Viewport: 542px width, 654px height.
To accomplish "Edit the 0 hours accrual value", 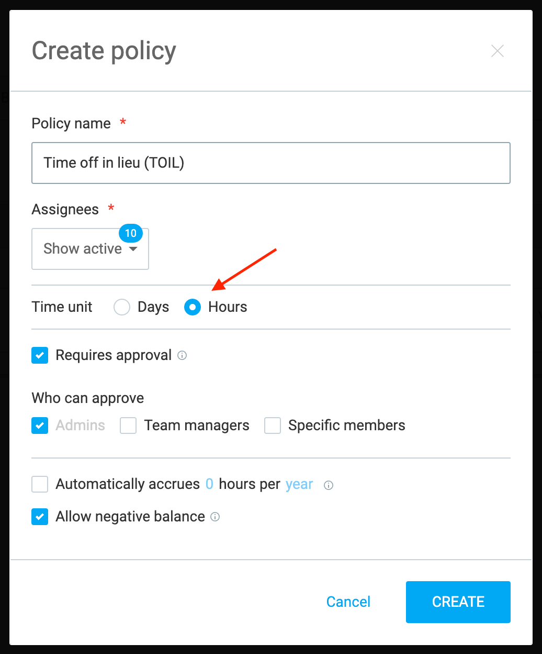I will click(x=209, y=484).
